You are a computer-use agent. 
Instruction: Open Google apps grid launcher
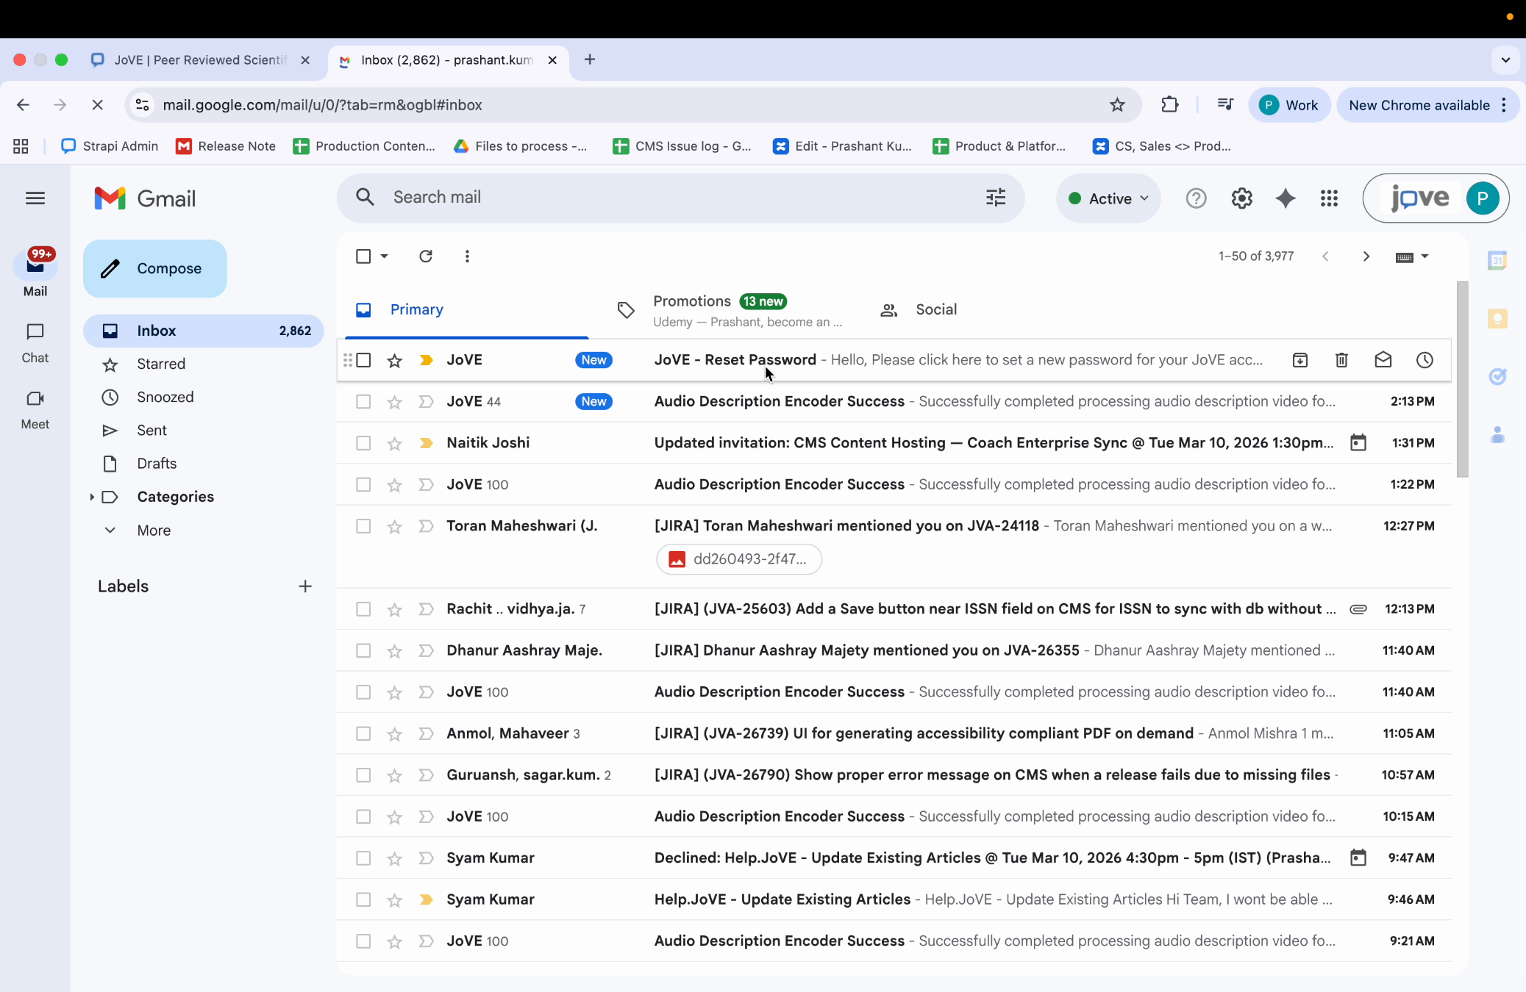[1329, 198]
